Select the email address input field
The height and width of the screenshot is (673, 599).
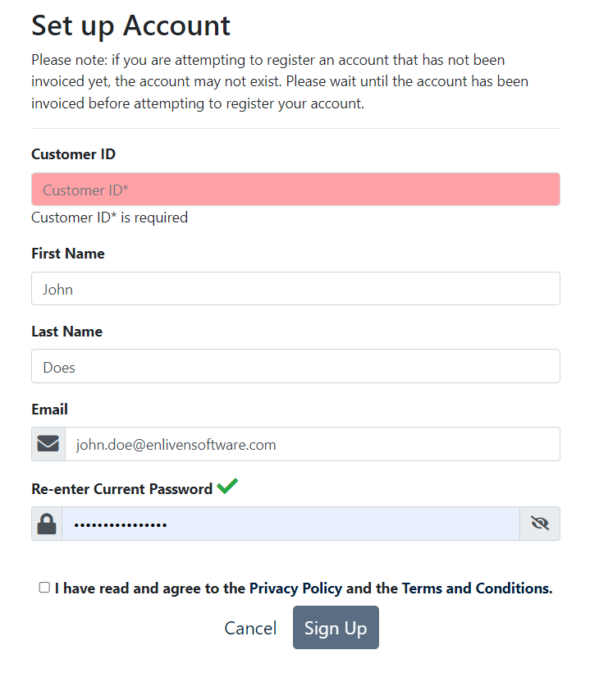313,444
